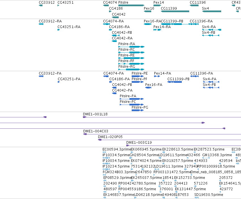Click protein label CG33912-PA
The image size is (241, 199).
pyautogui.click(x=50, y=73)
